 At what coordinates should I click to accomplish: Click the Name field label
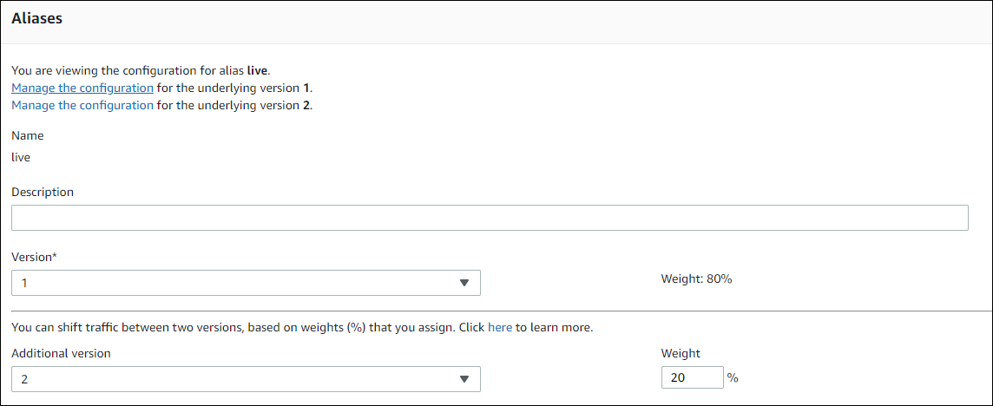point(28,136)
